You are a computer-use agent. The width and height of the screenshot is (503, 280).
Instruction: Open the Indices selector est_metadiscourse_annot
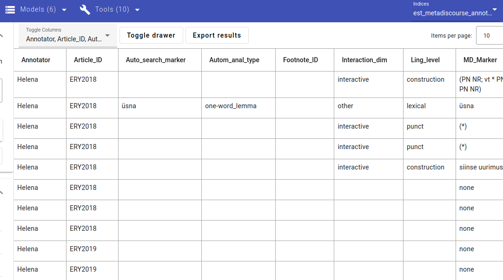(x=455, y=11)
